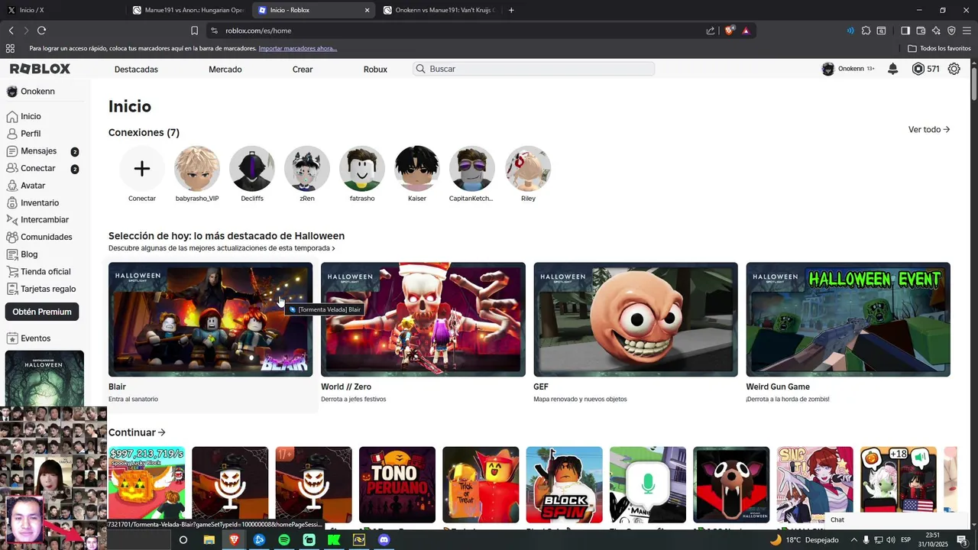Open Robux in the top nav
Image resolution: width=978 pixels, height=550 pixels.
pos(375,70)
